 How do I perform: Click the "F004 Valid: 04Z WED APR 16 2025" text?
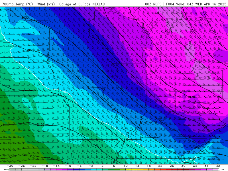pos(196,4)
